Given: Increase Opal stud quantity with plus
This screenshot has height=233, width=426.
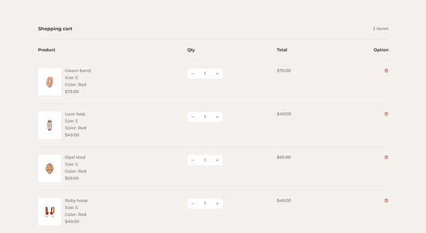Looking at the screenshot, I should click(x=218, y=160).
